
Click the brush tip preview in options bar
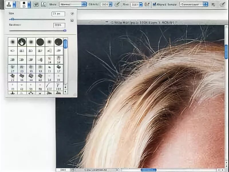(24, 4)
